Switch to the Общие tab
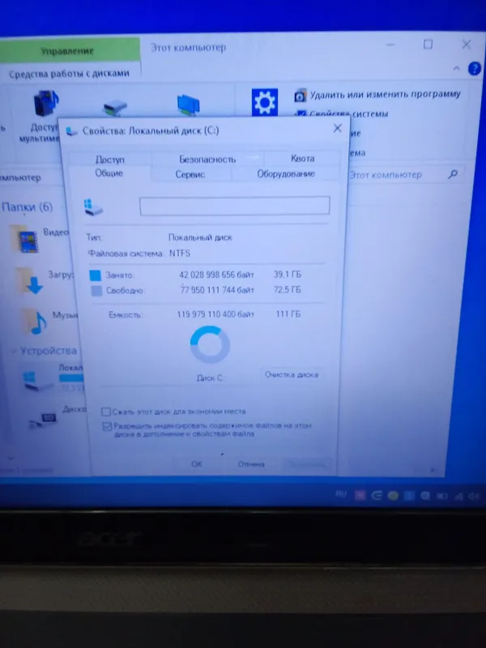Image resolution: width=486 pixels, height=648 pixels. tap(109, 173)
